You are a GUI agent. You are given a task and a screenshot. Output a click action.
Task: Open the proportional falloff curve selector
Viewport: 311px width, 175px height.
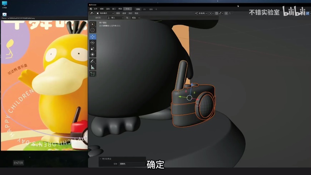point(230,13)
